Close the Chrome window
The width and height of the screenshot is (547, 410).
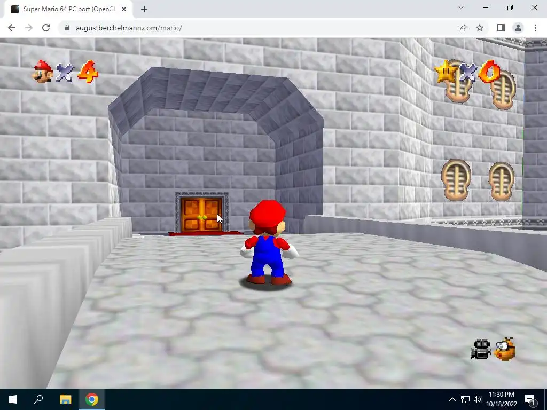tap(534, 7)
